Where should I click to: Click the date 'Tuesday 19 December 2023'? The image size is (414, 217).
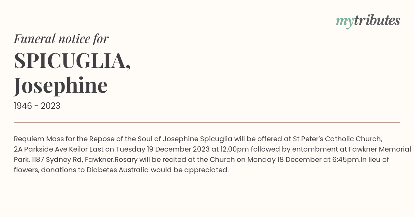pyautogui.click(x=162, y=149)
